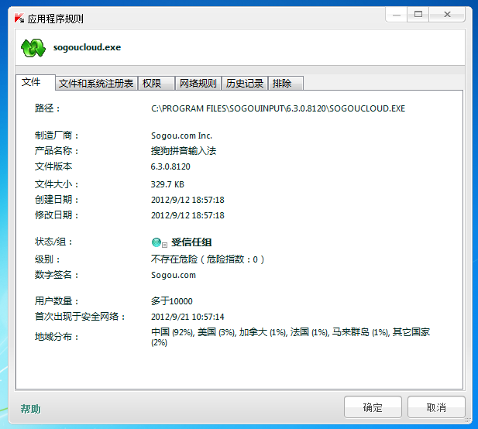
Task: Open the 文件和系统注册表 tab
Action: pyautogui.click(x=96, y=83)
